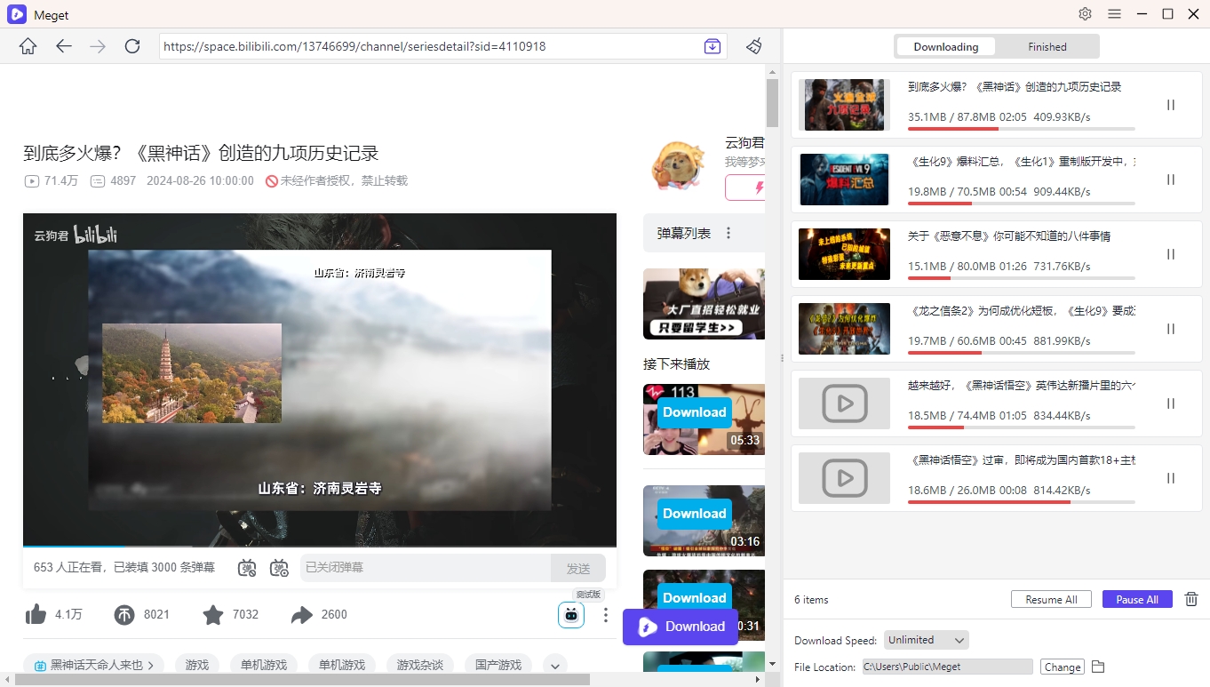Click download icon in address bar

tap(712, 46)
